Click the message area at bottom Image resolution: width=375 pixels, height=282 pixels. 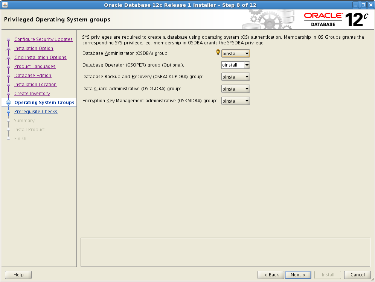(x=225, y=252)
